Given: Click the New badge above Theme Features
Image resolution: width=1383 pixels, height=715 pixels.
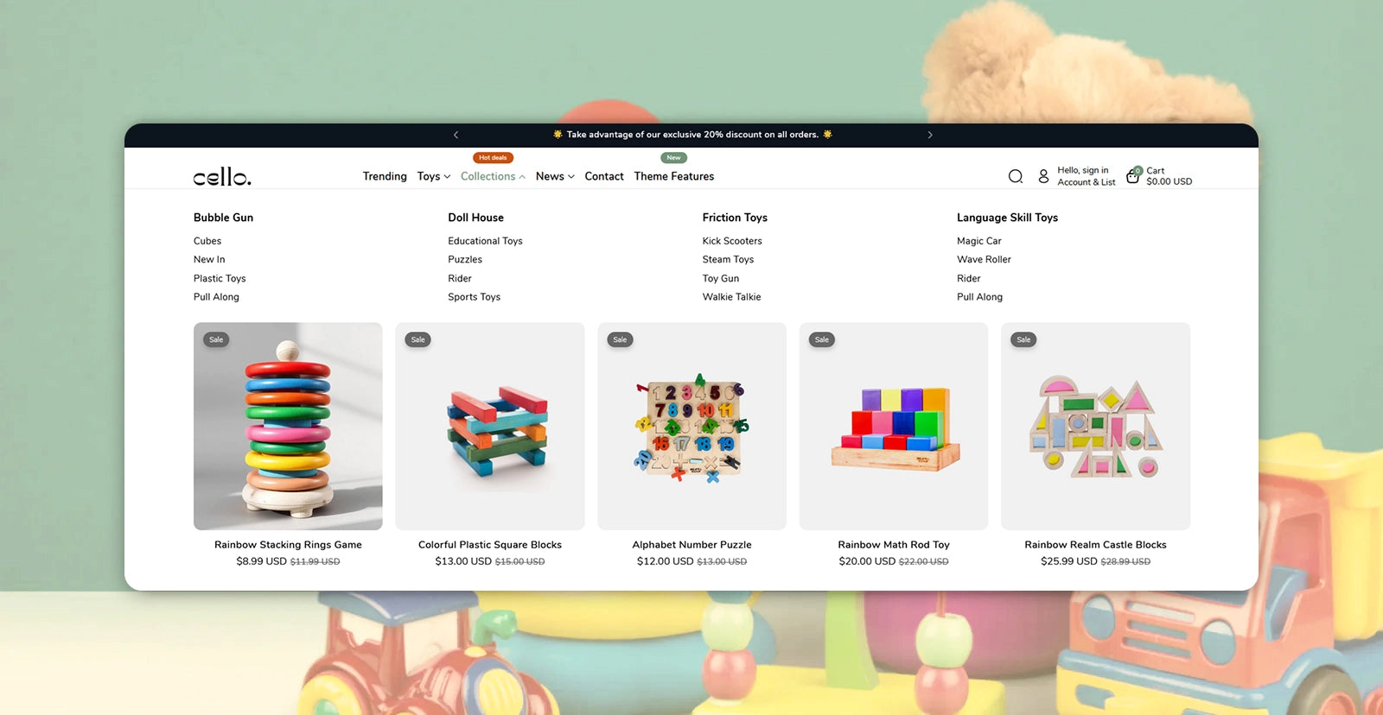Looking at the screenshot, I should coord(674,158).
